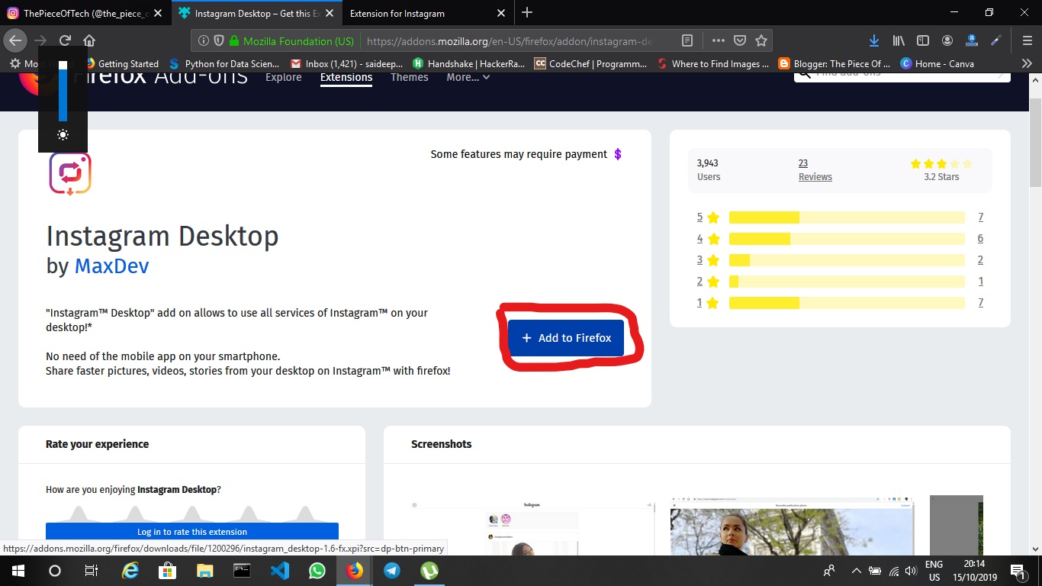Click the Add to Firefox button
Viewport: 1042px width, 586px height.
coord(566,338)
